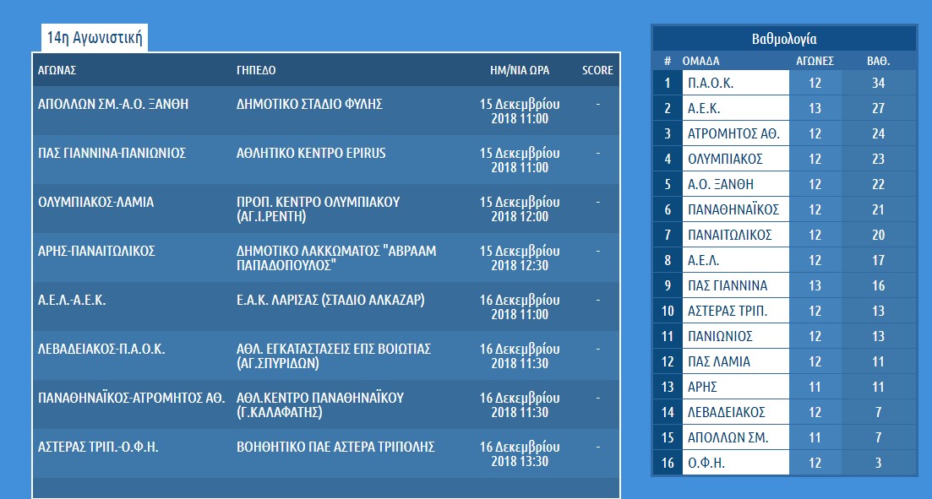Click venue ΑΘΛ. ΕΓΚΑΤΑΣΤΑΣΕΙΣ ΕΠΣ ΒΟΙΩΤΙΑΣ

334,356
